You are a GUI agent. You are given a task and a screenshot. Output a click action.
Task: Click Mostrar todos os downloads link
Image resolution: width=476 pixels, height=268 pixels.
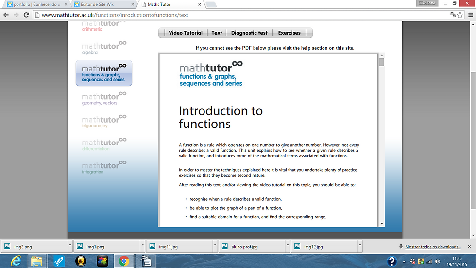[433, 247]
